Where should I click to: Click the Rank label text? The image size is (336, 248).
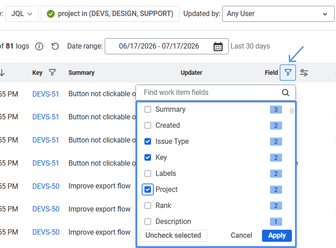[163, 206]
